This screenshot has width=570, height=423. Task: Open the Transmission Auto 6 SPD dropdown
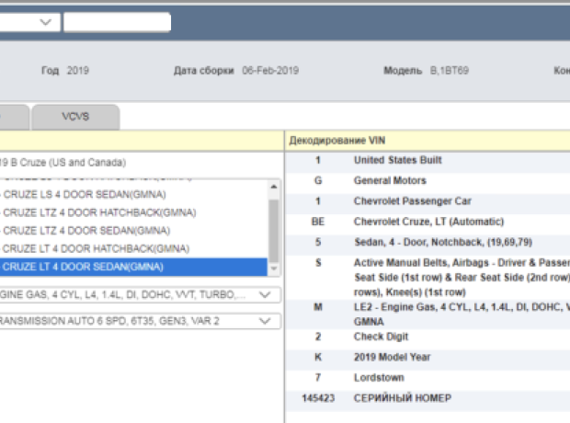coord(140,321)
